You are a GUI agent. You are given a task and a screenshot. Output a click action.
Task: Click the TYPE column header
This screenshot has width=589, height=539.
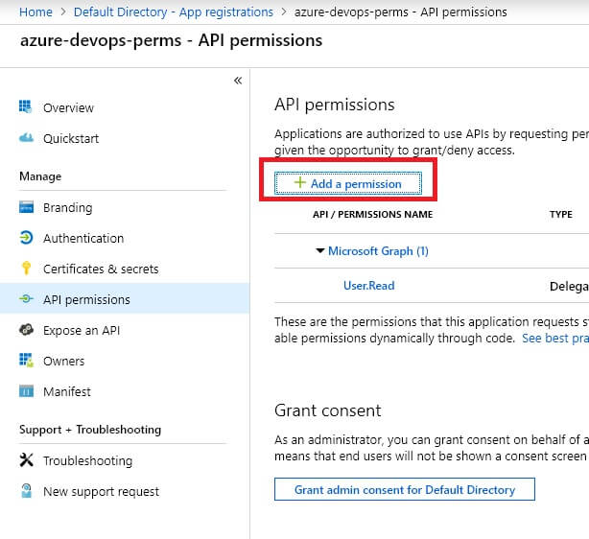[x=561, y=214]
